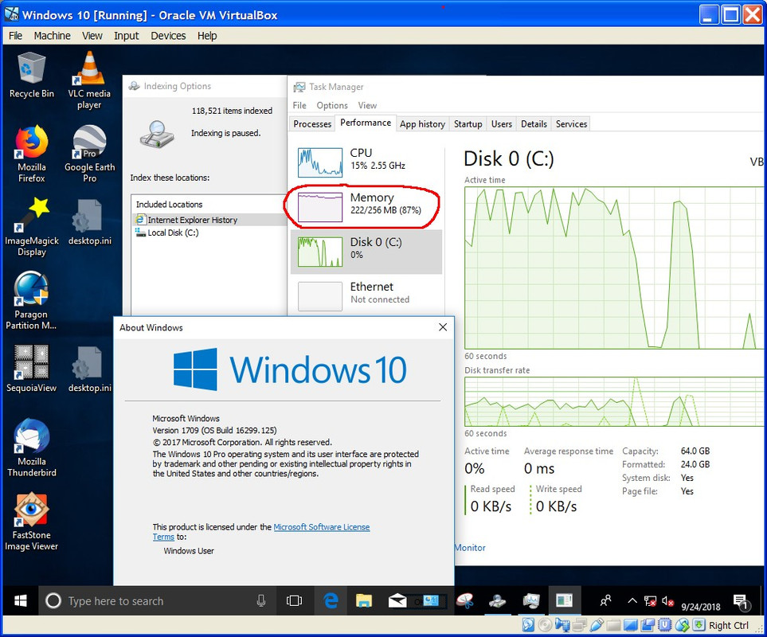Switch to the Services tab
Screen dimensions: 767x637
(571, 124)
